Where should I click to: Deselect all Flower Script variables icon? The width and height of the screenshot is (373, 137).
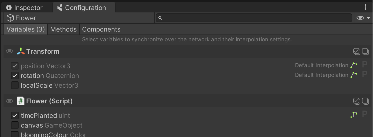365,101
